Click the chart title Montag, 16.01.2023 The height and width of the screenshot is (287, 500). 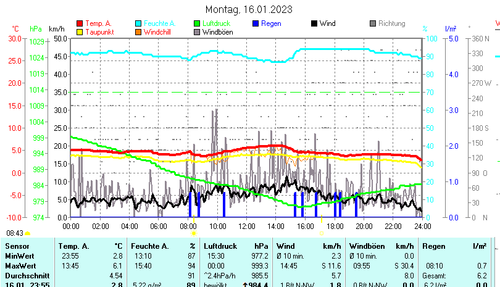click(249, 9)
